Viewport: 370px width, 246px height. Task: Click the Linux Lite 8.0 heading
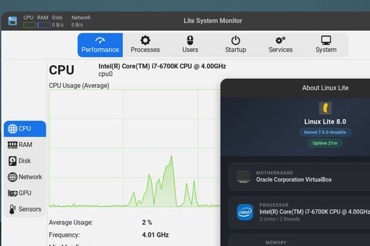point(325,122)
